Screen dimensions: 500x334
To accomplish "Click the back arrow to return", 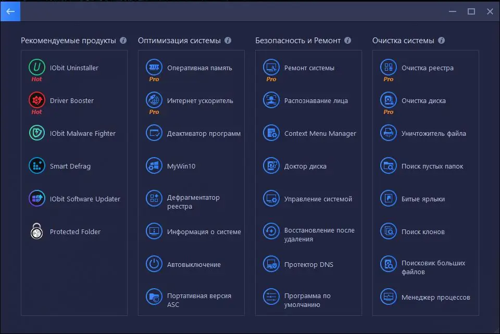I will click(10, 11).
